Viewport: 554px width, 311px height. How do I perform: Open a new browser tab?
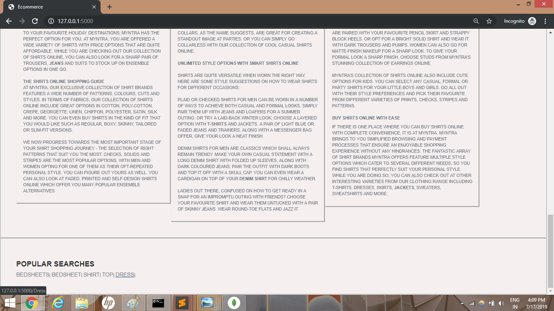tap(110, 7)
